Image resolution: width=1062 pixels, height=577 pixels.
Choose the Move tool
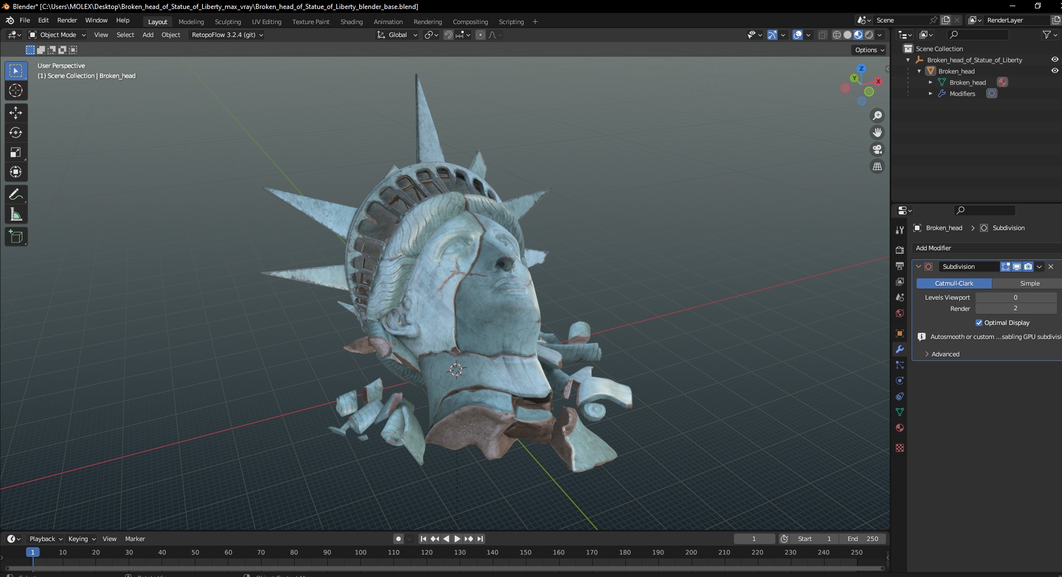16,113
